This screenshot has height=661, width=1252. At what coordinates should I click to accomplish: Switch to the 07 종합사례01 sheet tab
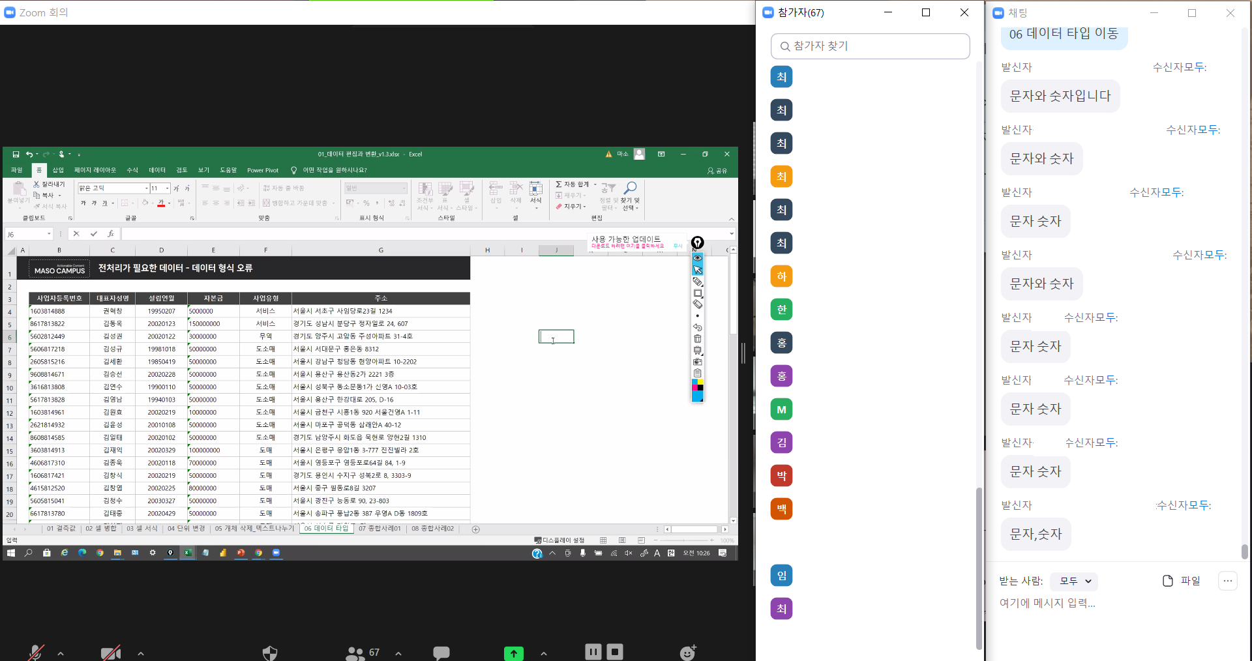click(x=380, y=529)
